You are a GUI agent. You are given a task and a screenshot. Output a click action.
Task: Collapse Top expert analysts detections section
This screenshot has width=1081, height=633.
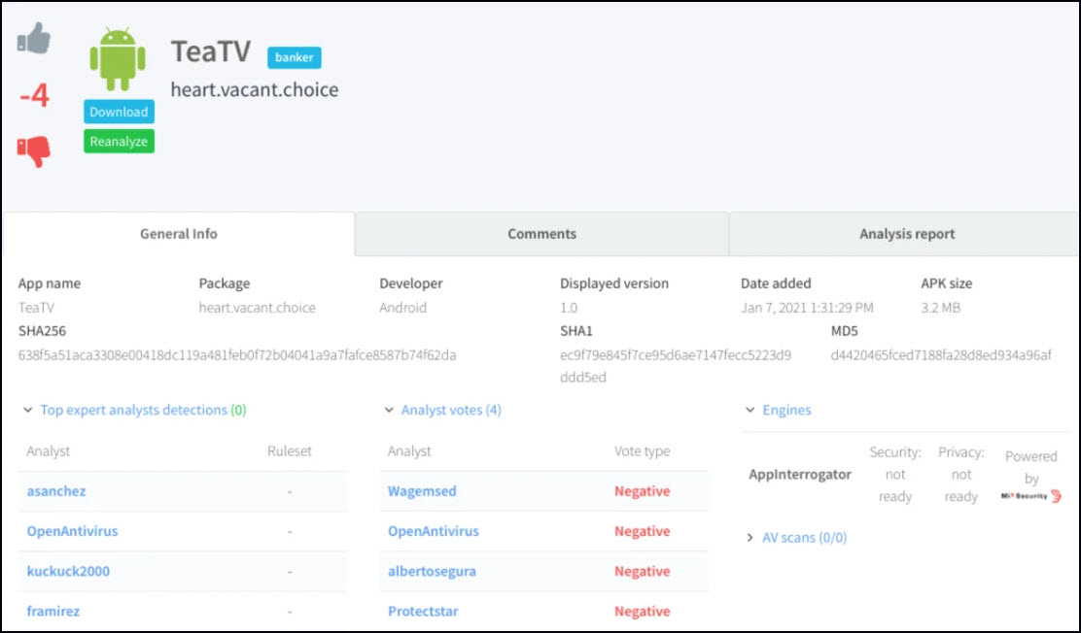coord(27,410)
